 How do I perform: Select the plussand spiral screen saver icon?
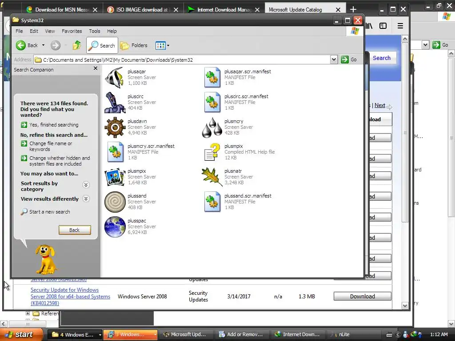(x=115, y=202)
